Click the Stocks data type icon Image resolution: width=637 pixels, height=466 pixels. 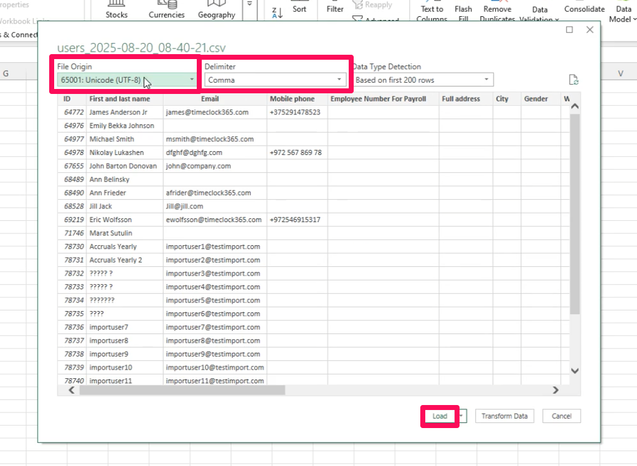pyautogui.click(x=116, y=9)
